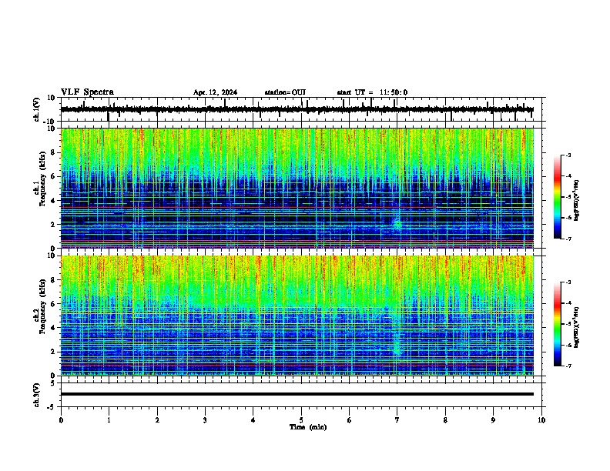Click the ch.2 colorbar title log(PSD)
The image size is (610, 471).
coord(577,327)
